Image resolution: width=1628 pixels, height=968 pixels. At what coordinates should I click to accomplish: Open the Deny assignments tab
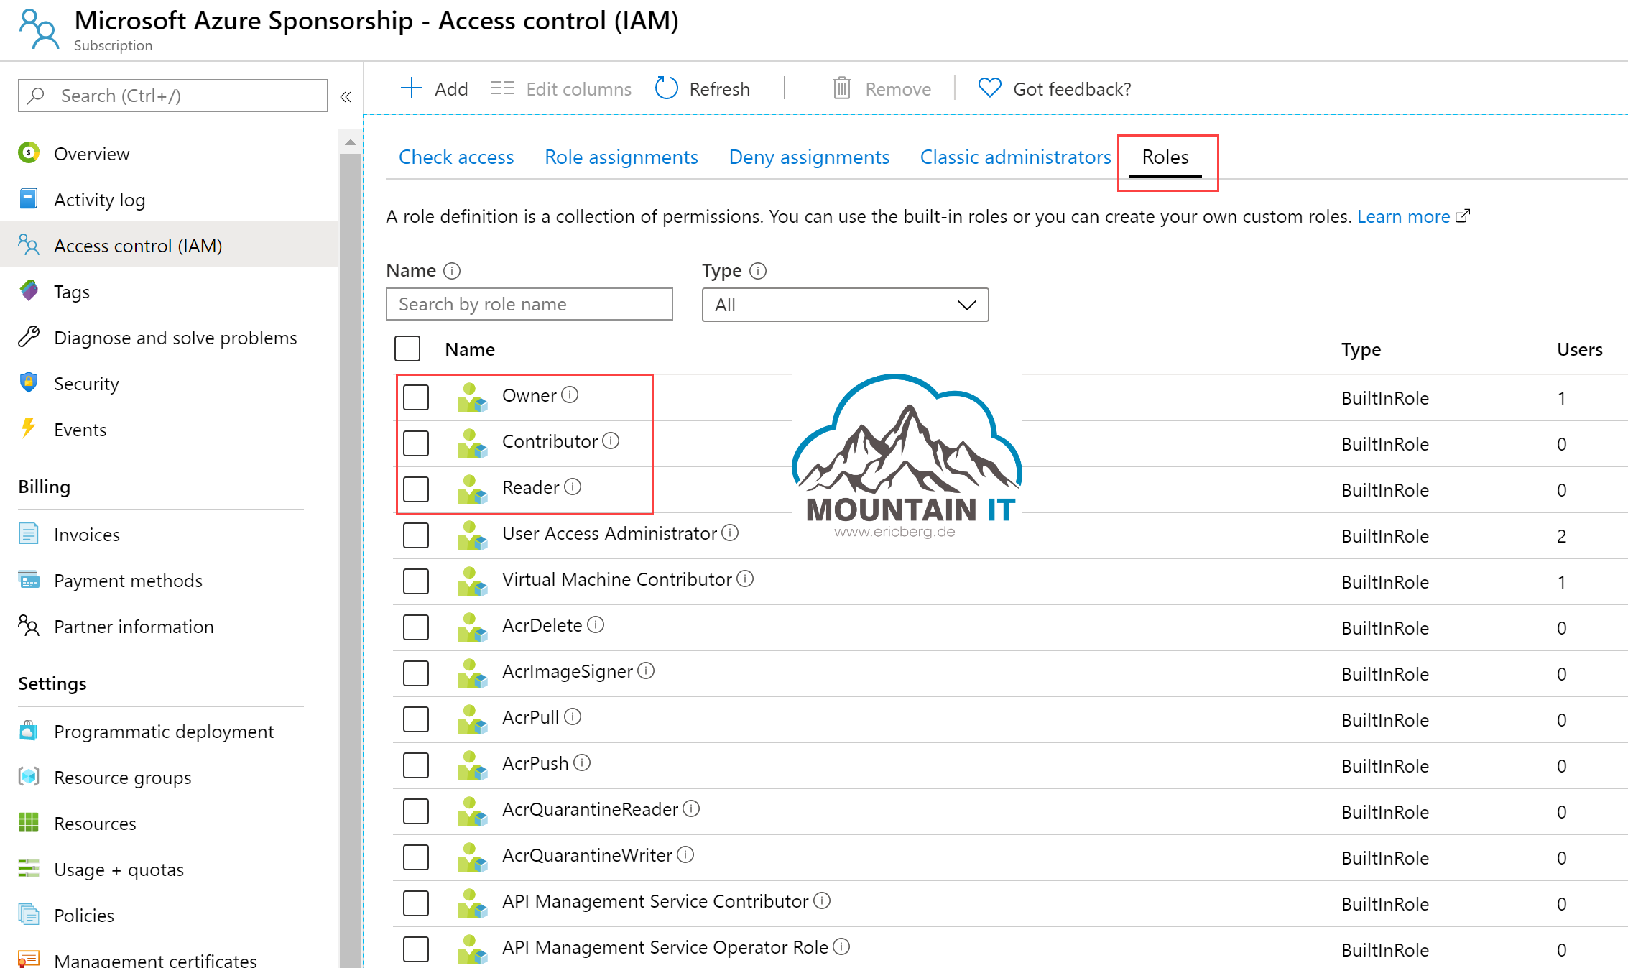809,157
